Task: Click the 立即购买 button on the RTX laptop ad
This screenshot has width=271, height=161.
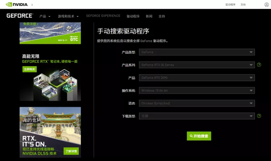Action: (x=30, y=69)
